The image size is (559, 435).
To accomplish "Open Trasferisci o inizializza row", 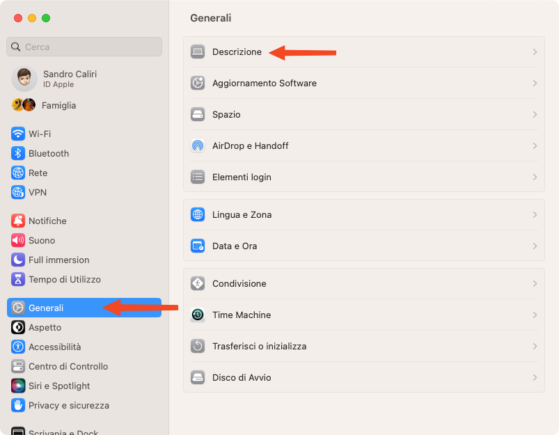I will [364, 346].
